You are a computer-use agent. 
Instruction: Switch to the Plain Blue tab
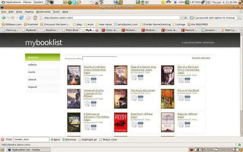point(70,30)
